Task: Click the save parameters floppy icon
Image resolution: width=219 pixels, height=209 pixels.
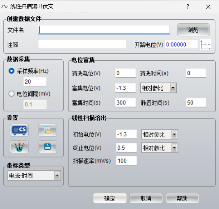Action: tap(48, 147)
